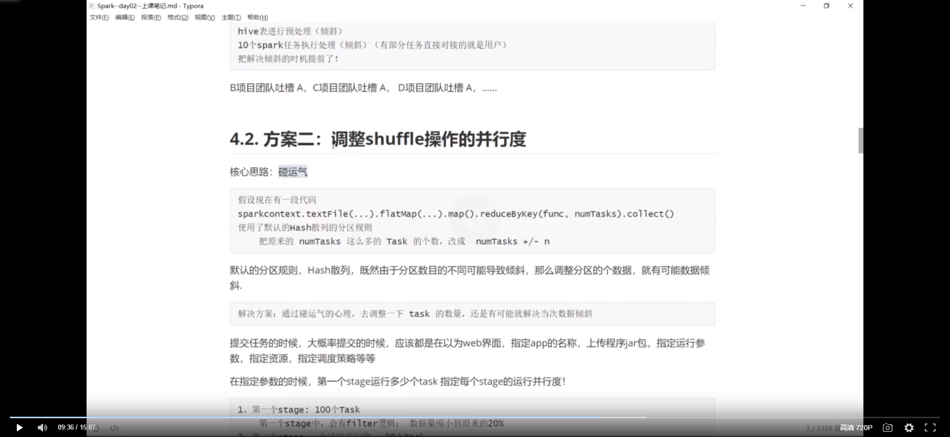Play the video

[x=19, y=428]
